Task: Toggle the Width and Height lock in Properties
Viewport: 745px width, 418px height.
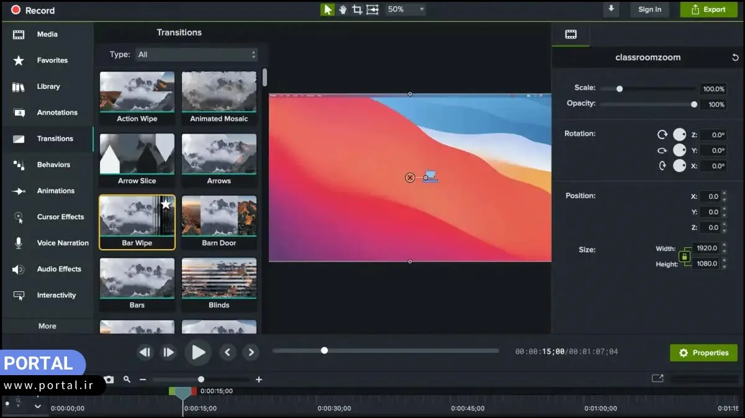Action: [685, 256]
